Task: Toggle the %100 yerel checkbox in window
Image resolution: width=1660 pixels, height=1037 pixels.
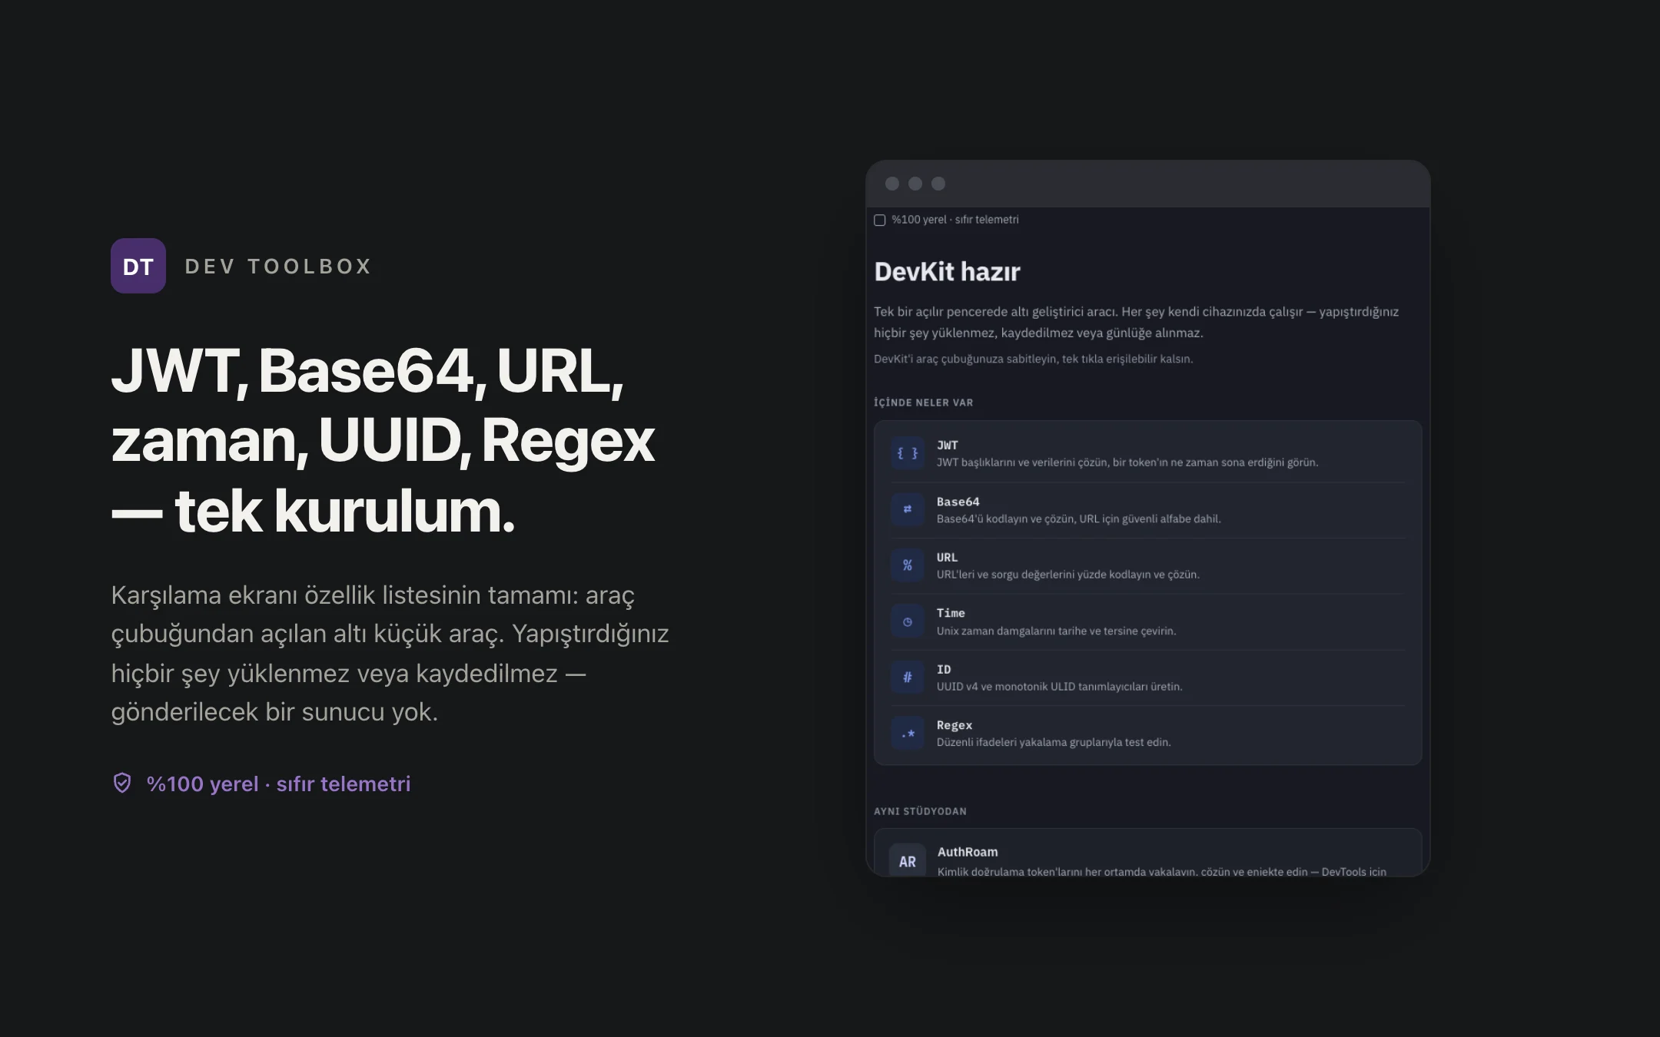Action: tap(880, 220)
